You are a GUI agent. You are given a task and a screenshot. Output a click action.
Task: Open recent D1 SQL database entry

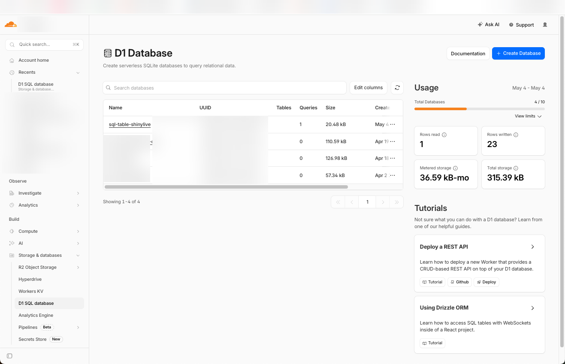pos(36,86)
